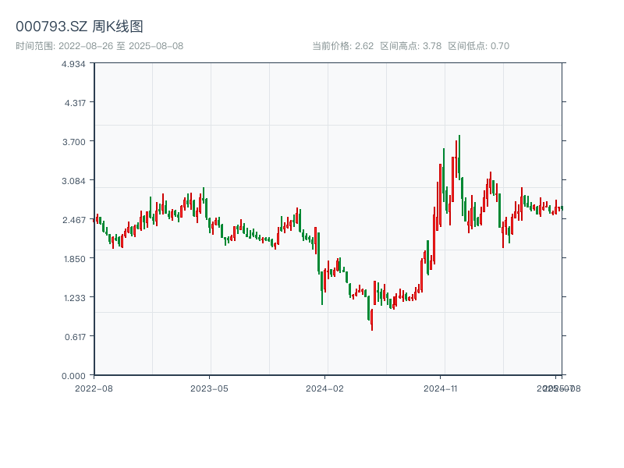Click the 当前价格 2.62 label
This screenshot has width=624, height=468.
coord(342,46)
